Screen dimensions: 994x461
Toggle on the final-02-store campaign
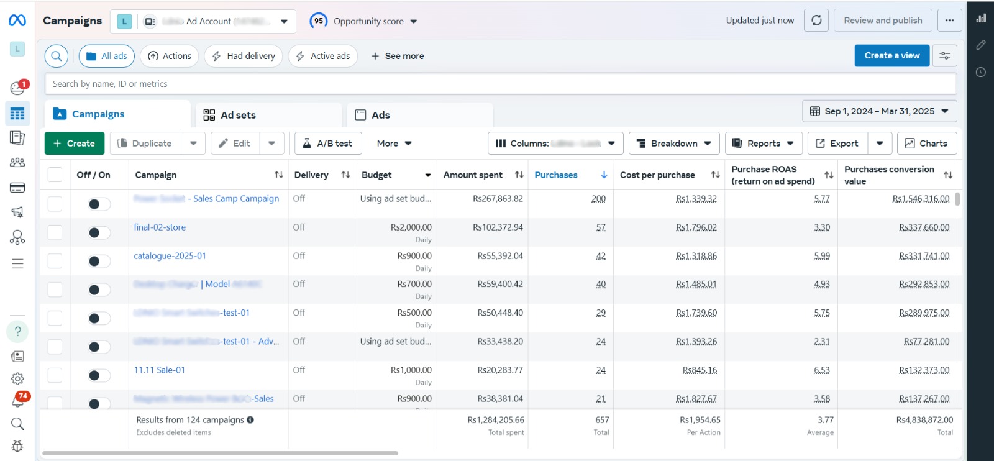click(x=98, y=233)
